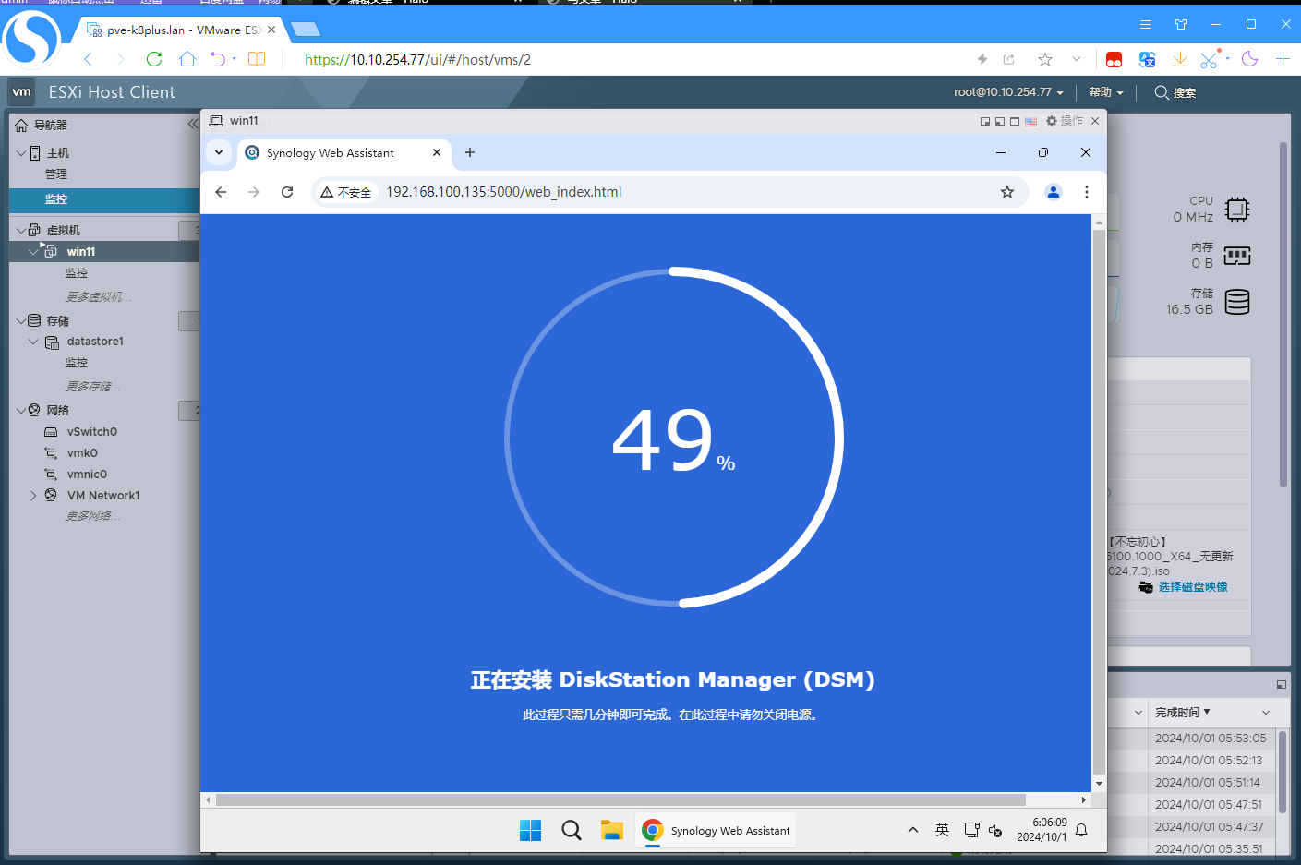Open the notification bell in VM tray
1301x865 pixels.
coord(1081,830)
